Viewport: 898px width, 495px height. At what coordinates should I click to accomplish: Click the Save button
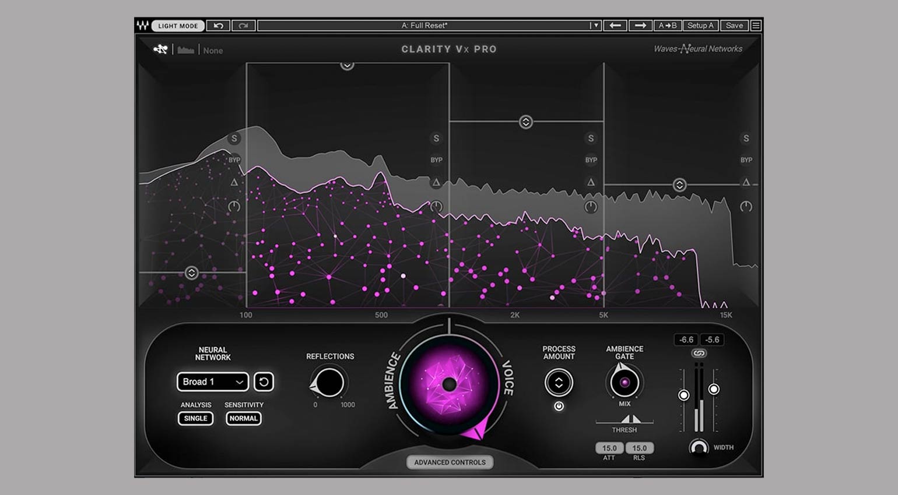pyautogui.click(x=734, y=26)
